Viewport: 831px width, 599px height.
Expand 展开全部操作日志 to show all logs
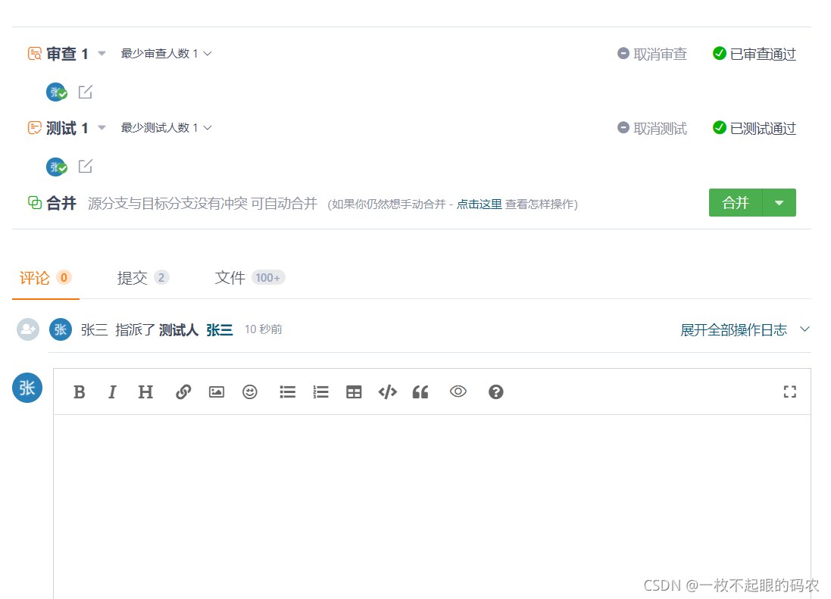click(x=733, y=329)
